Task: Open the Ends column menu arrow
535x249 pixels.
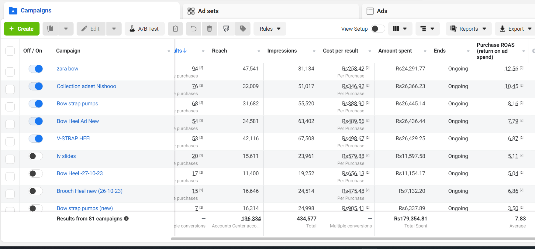Action: [x=468, y=51]
